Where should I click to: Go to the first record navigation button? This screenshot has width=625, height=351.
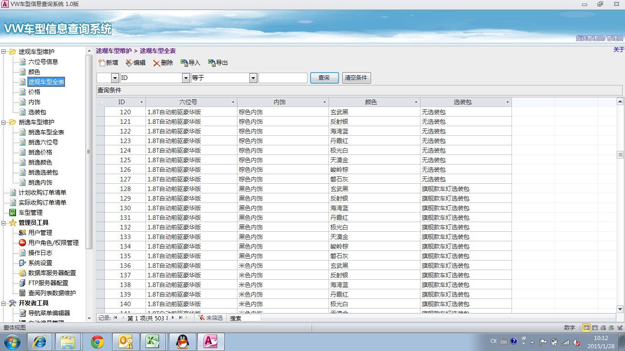click(x=115, y=318)
